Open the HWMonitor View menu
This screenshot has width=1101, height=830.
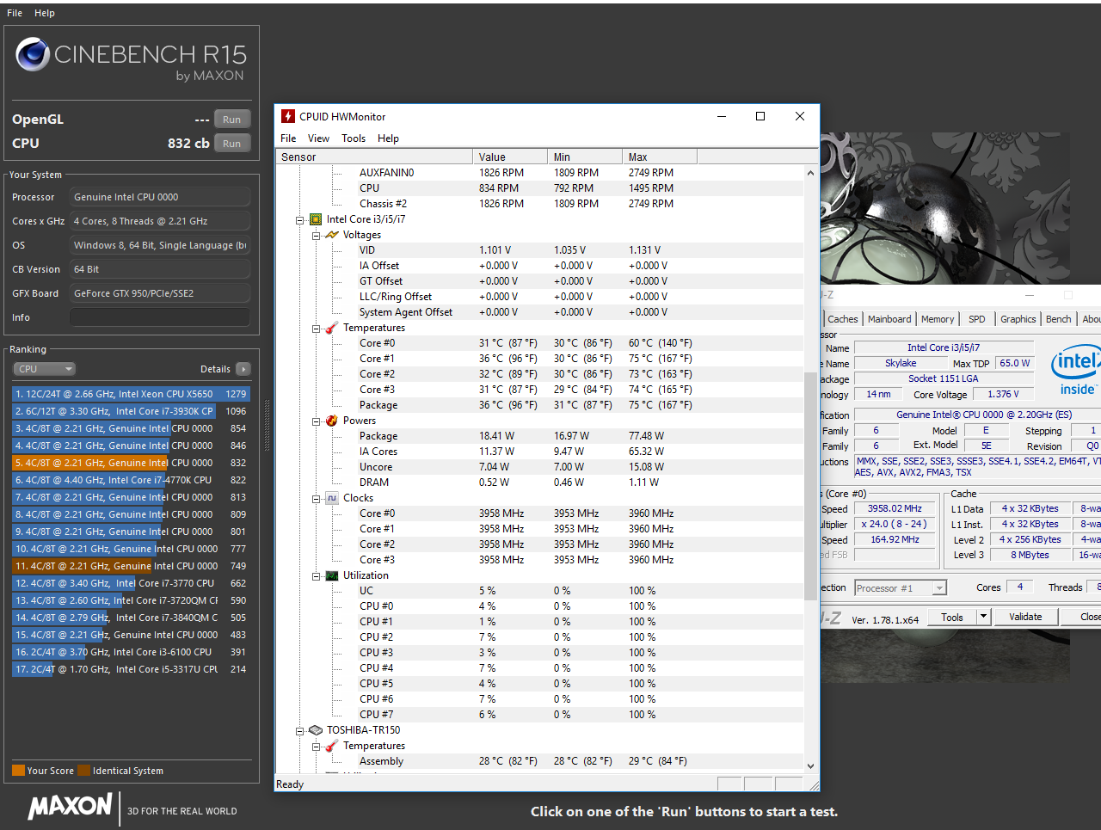pos(318,138)
